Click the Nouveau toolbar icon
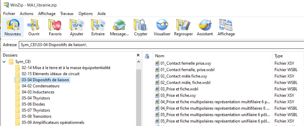The width and height of the screenshot is (304, 126). click(12, 27)
